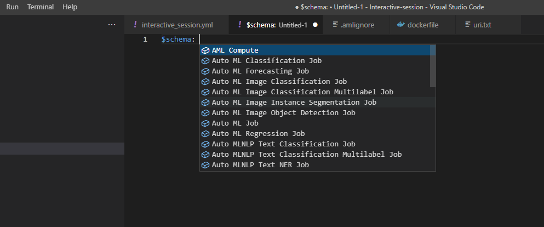Click cube icon beside Auto ML Image Classification Job
Viewport: 544px width, 227px height.
(x=205, y=82)
